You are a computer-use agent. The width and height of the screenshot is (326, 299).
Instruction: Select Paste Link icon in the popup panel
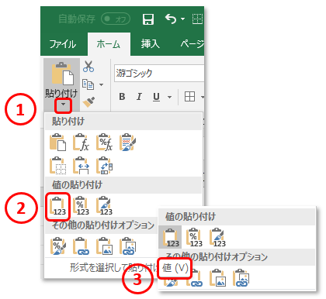pos(194,278)
